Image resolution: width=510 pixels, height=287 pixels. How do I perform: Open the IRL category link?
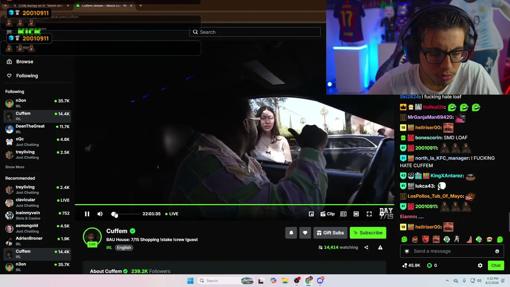click(x=109, y=248)
